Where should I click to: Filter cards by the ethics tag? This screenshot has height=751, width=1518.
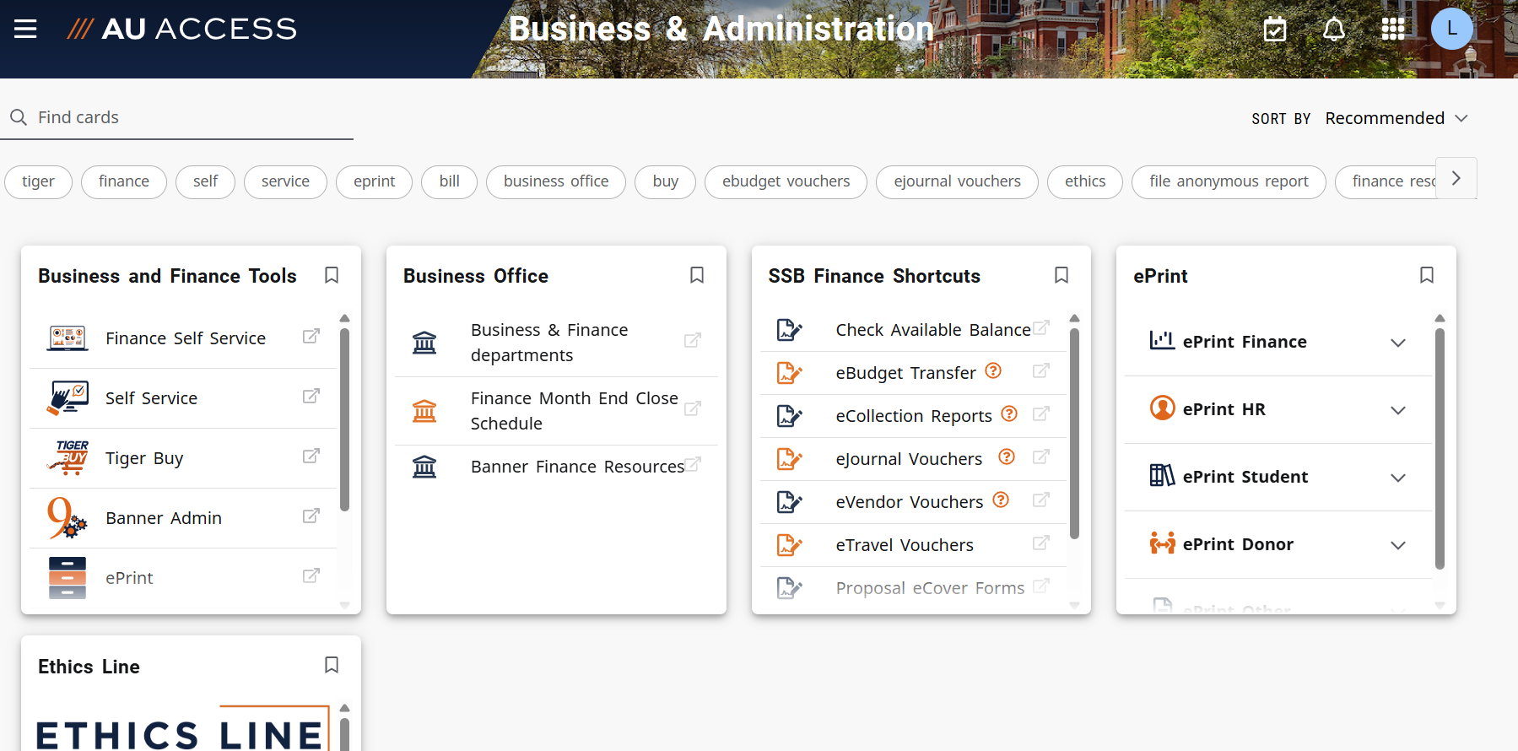click(1085, 181)
